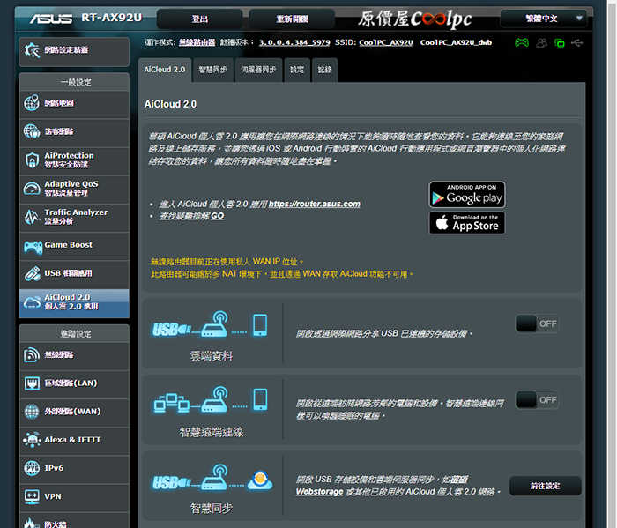
Task: Open the Google Play download badge
Action: click(x=467, y=194)
